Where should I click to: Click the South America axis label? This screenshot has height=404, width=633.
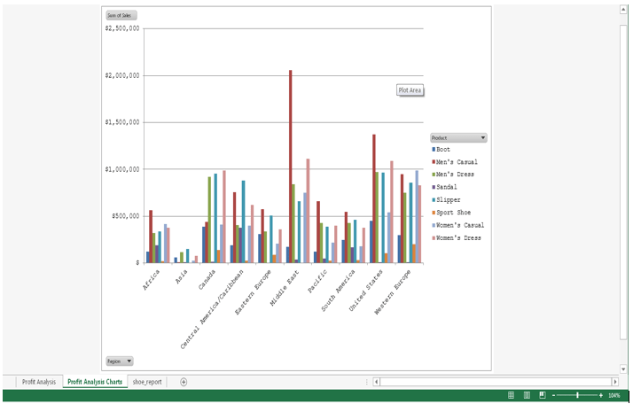(x=339, y=291)
